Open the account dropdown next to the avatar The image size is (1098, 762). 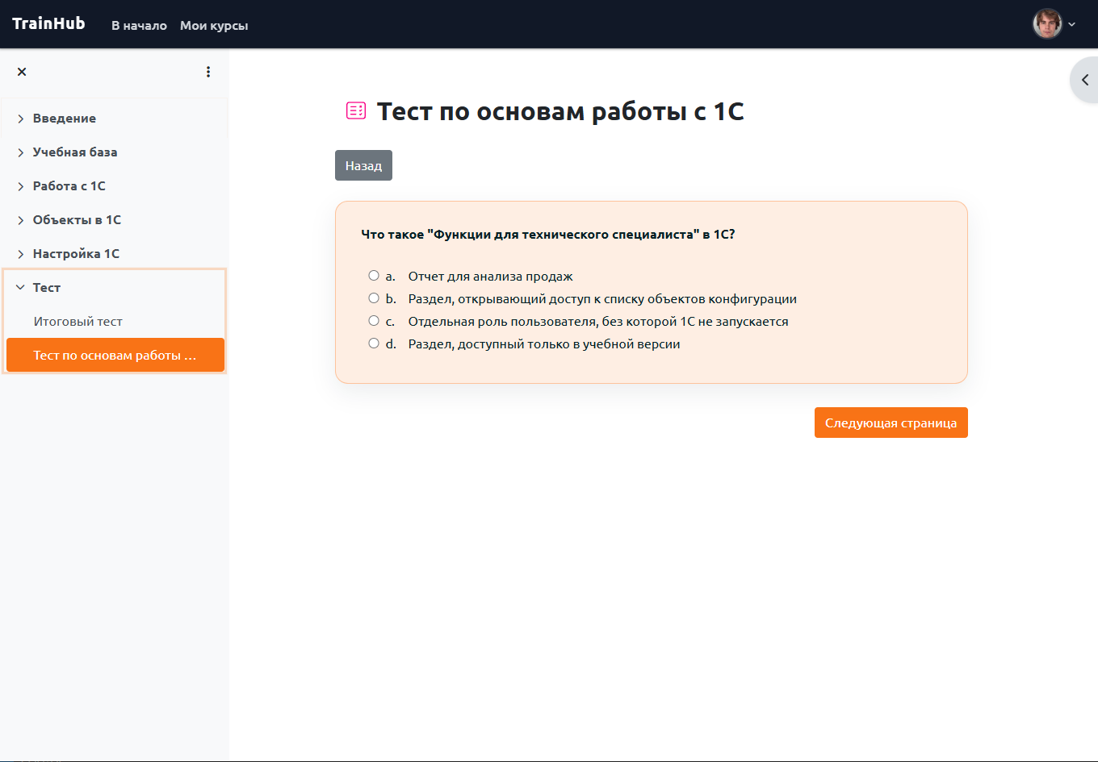click(1073, 23)
